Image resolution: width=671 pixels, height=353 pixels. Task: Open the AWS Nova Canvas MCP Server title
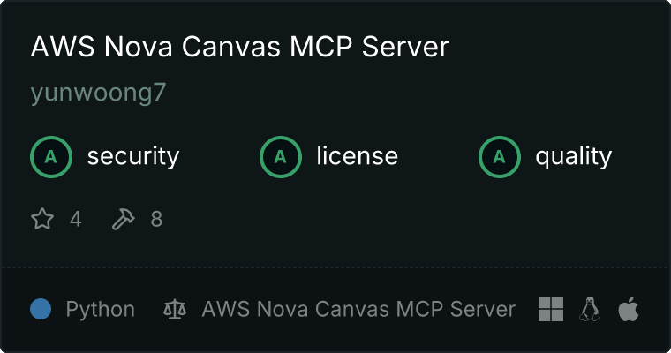[239, 46]
